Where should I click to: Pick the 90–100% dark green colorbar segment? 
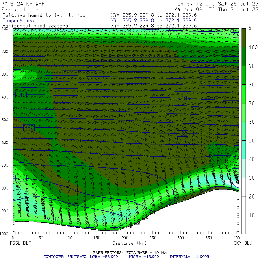[x=244, y=57]
